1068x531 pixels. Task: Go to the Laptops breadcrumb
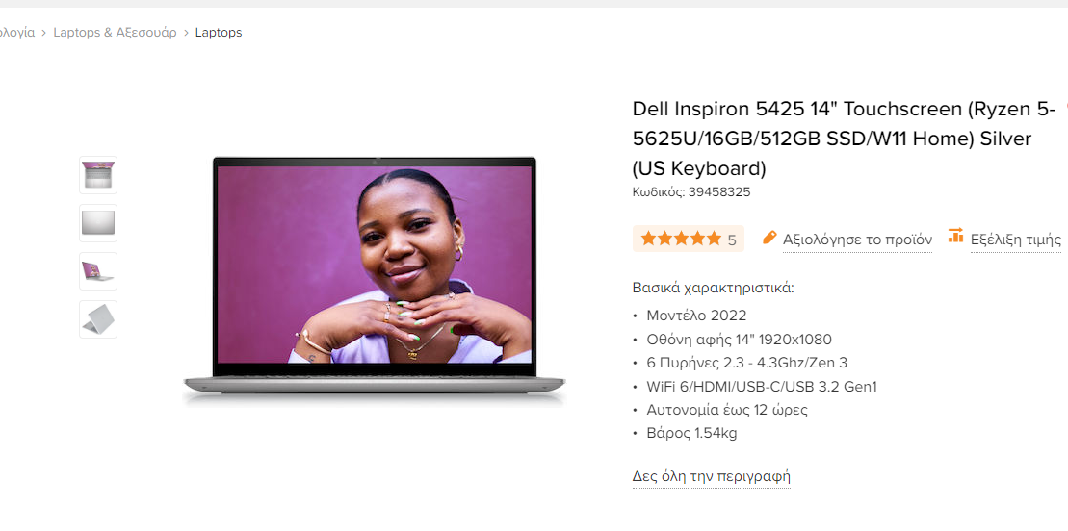pyautogui.click(x=219, y=32)
